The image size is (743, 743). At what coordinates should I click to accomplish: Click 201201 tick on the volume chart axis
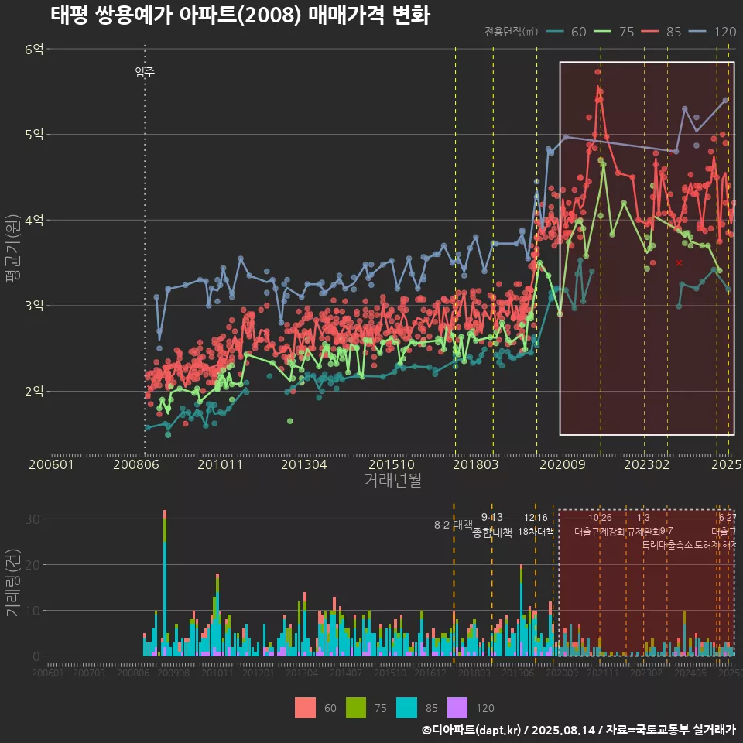[259, 673]
